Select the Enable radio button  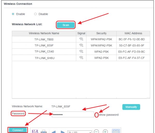tap(13, 14)
